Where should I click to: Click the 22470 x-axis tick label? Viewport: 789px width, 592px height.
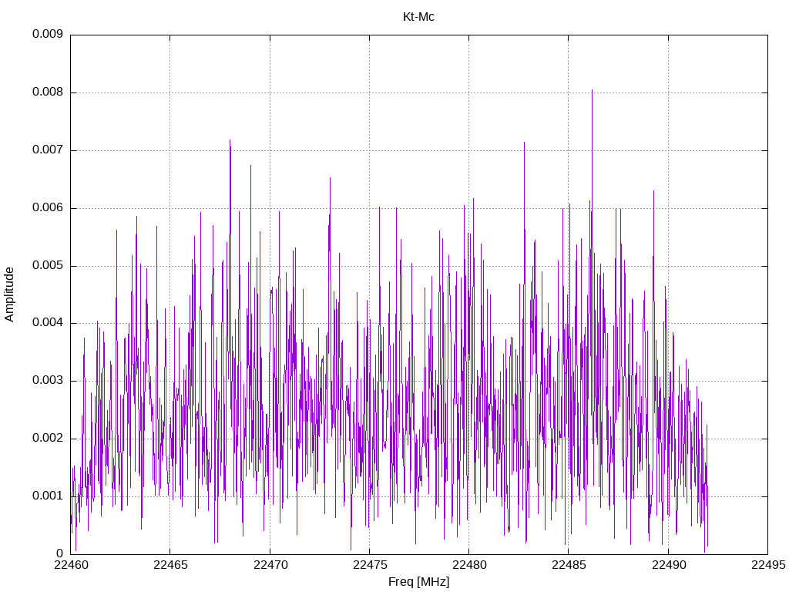tap(270, 565)
